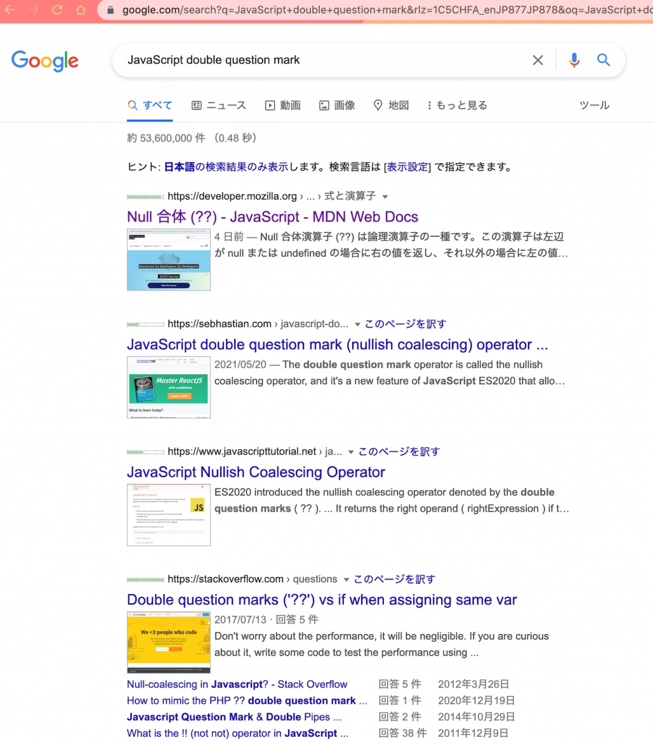Open the もっと見る more menu
653x742 pixels.
point(457,105)
